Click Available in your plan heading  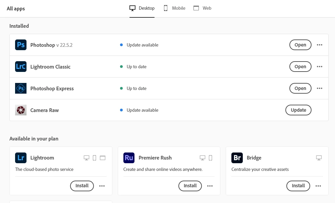(34, 139)
